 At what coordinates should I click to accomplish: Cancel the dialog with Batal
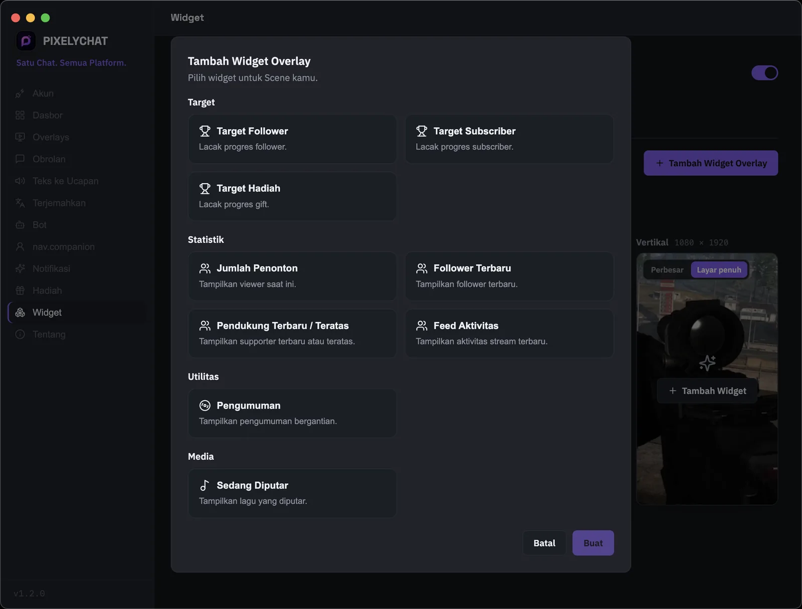tap(544, 543)
